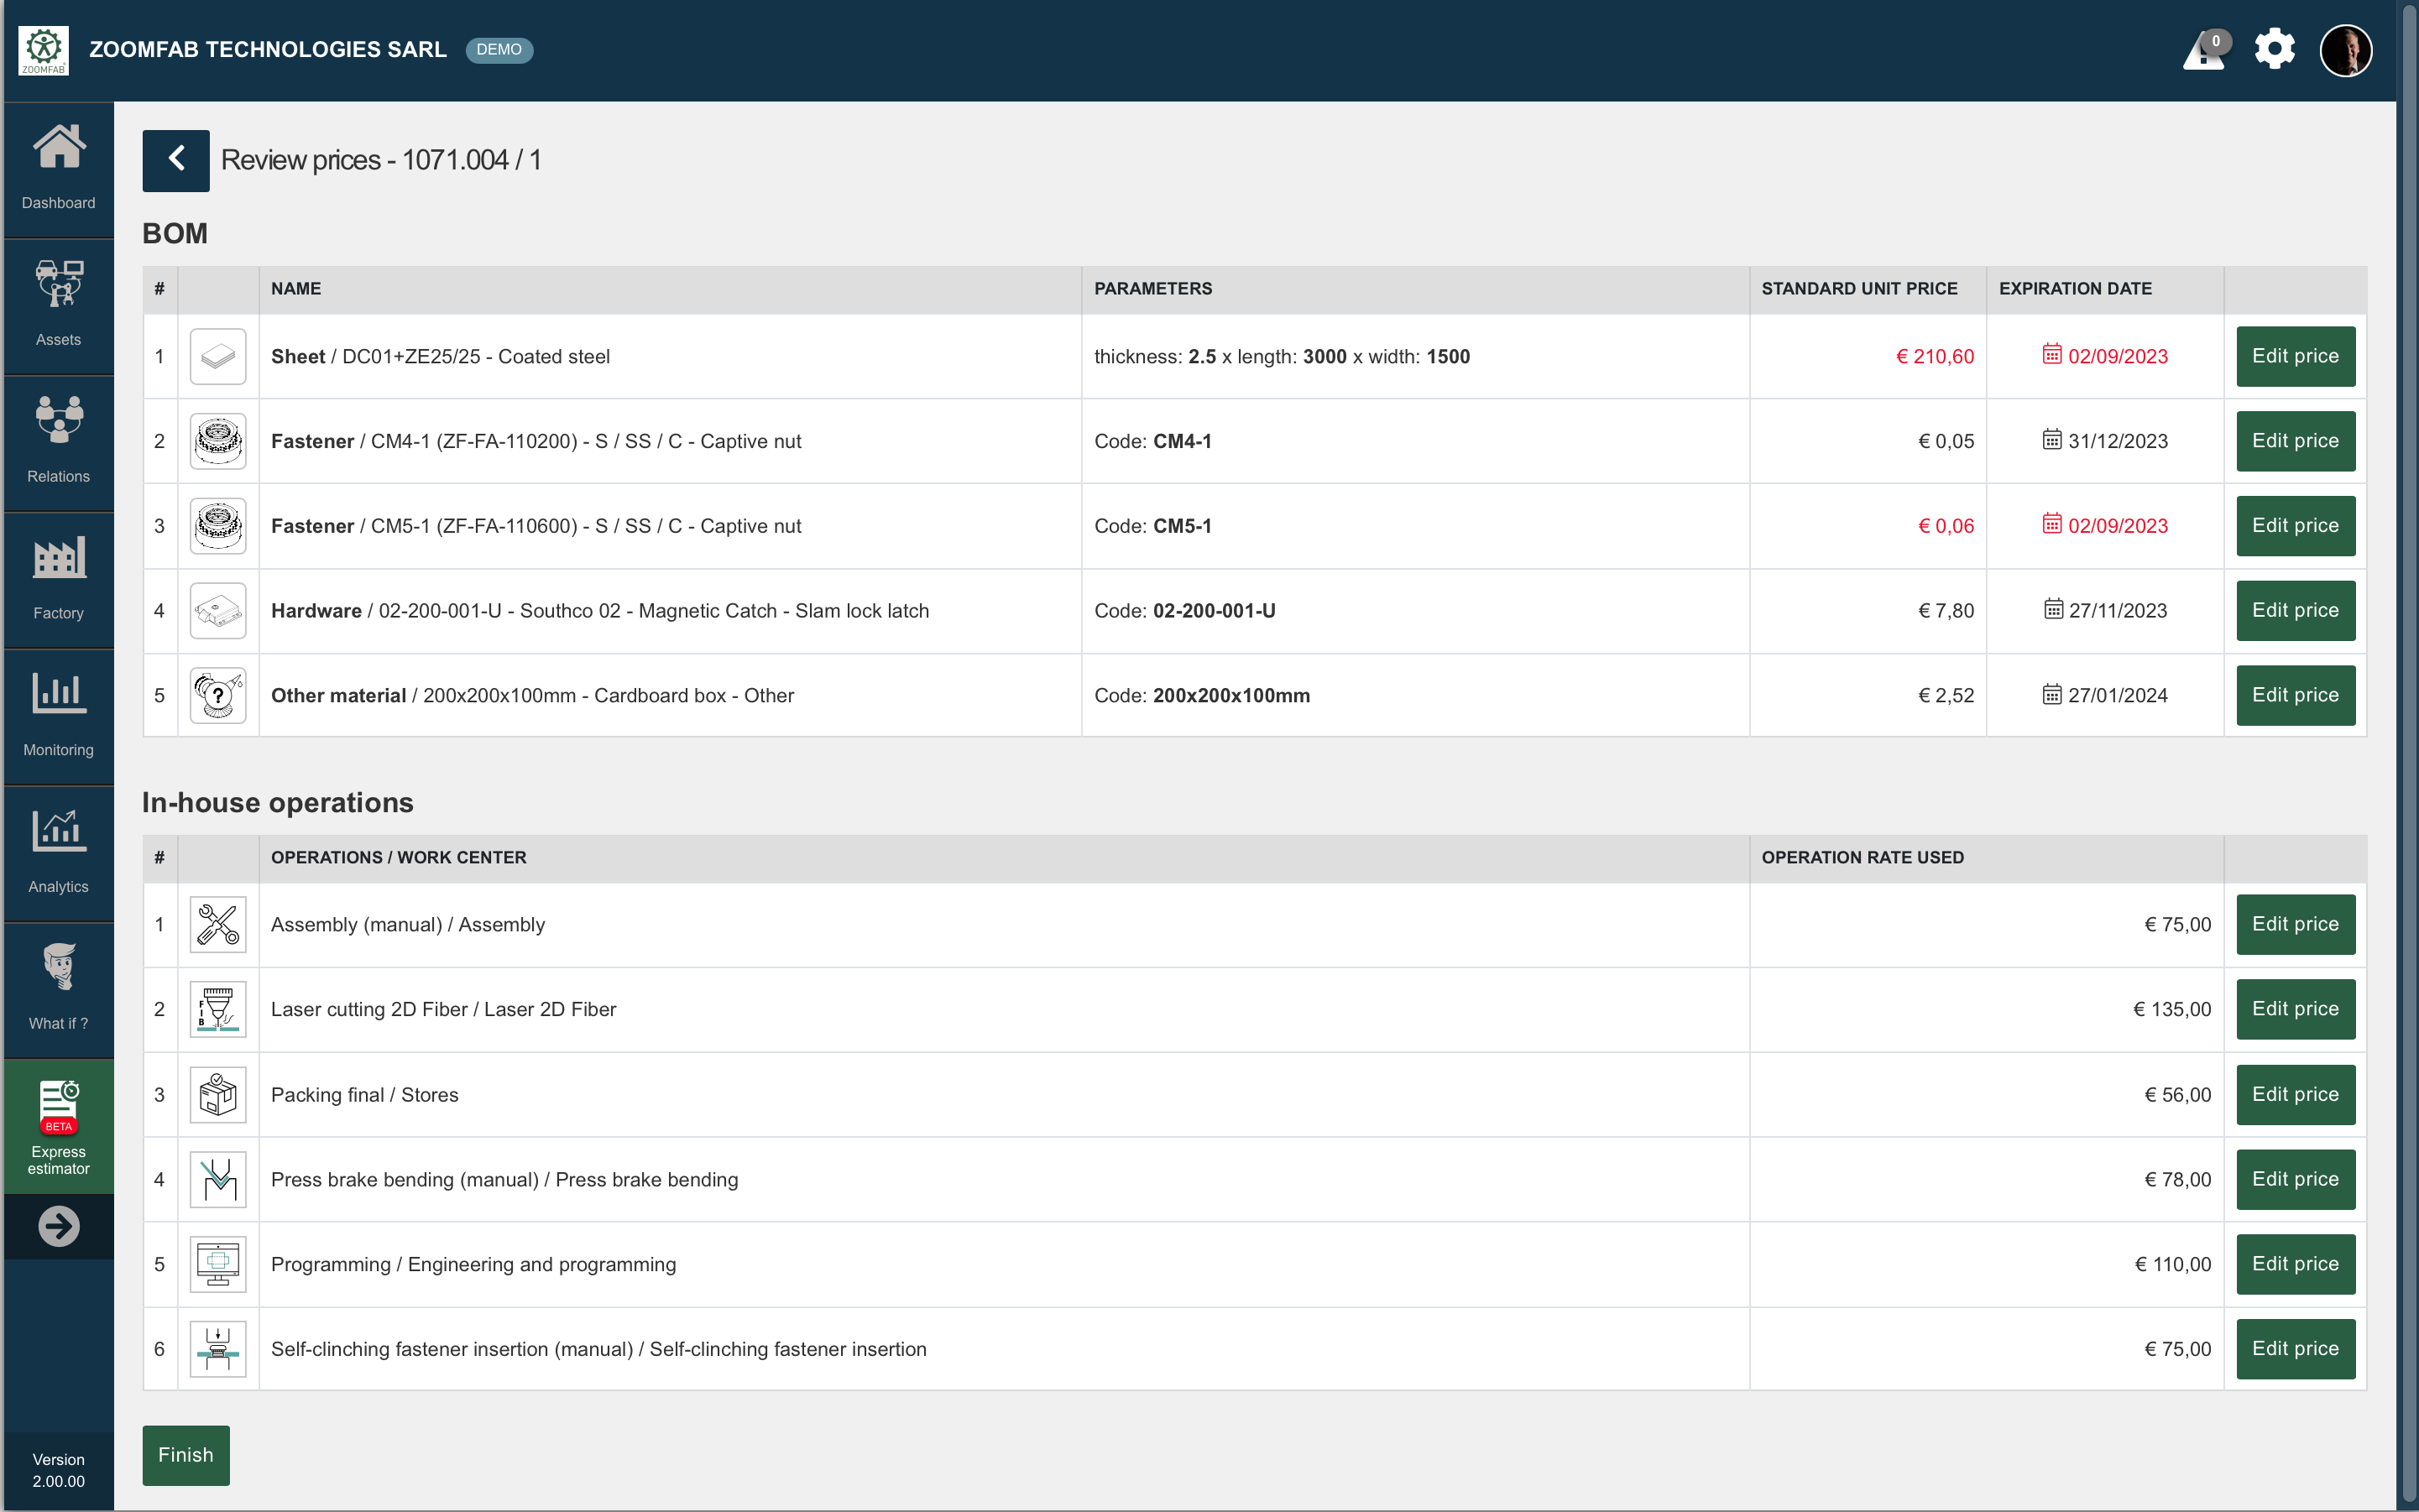Edit price for the Sheet DC01+ZE25/25
The width and height of the screenshot is (2419, 1512).
click(x=2295, y=356)
